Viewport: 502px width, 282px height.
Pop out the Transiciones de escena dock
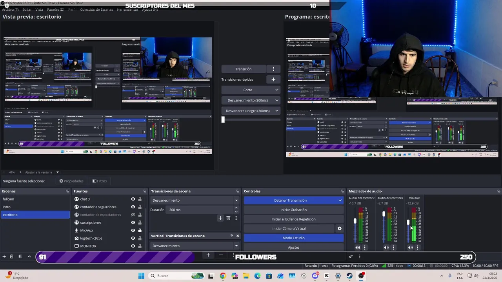[237, 191]
